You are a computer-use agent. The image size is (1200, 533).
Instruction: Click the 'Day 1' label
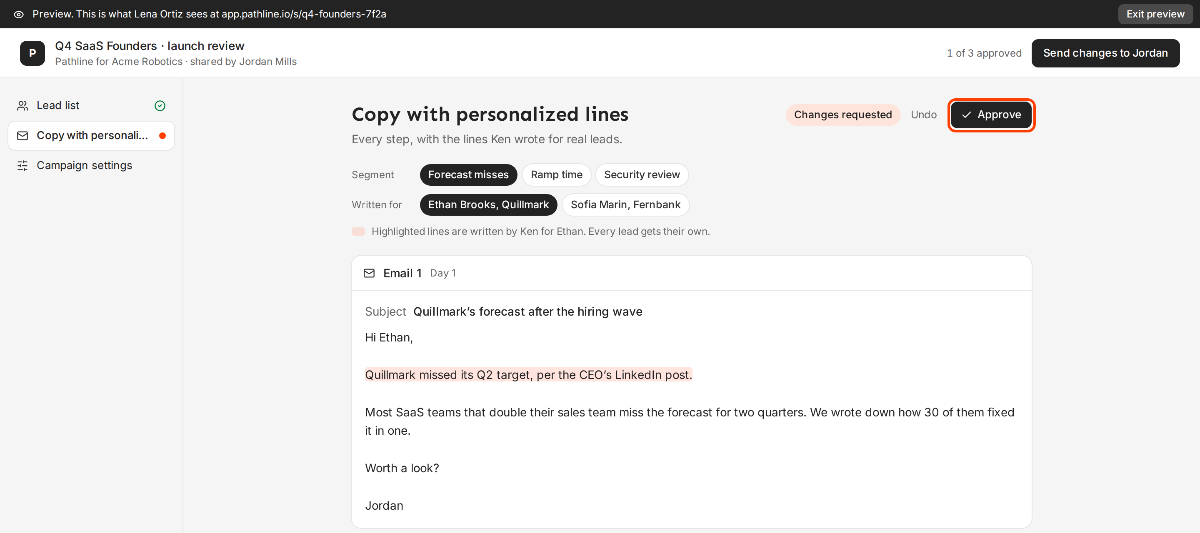[442, 273]
